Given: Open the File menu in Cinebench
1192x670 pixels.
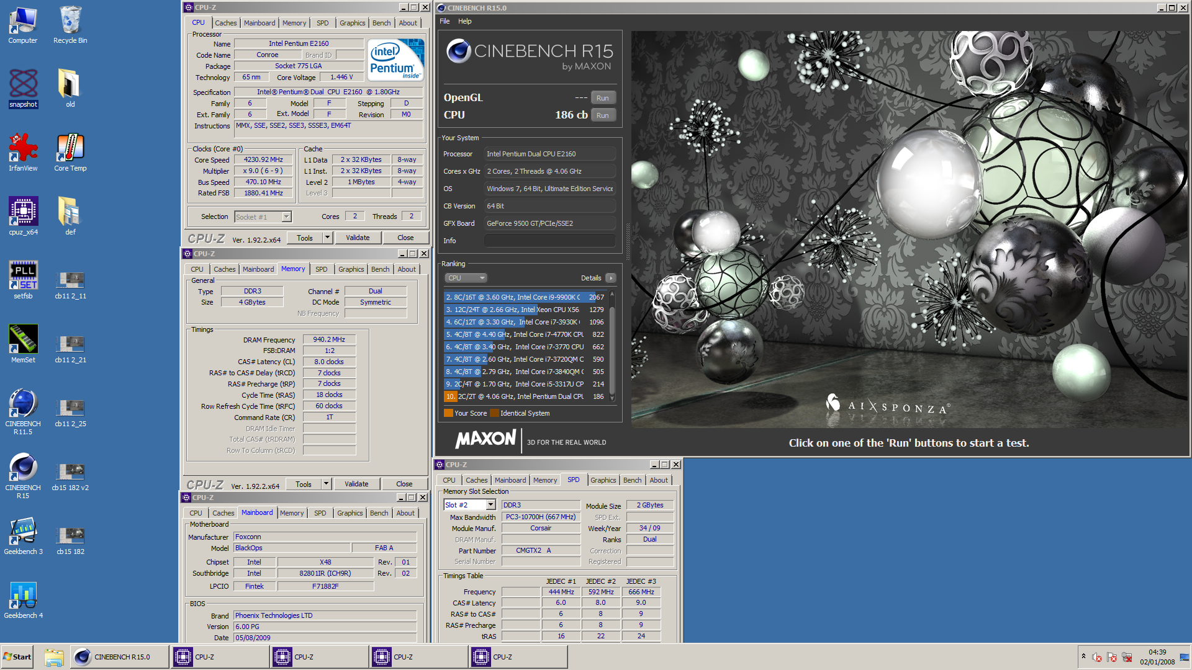Looking at the screenshot, I should 445,21.
